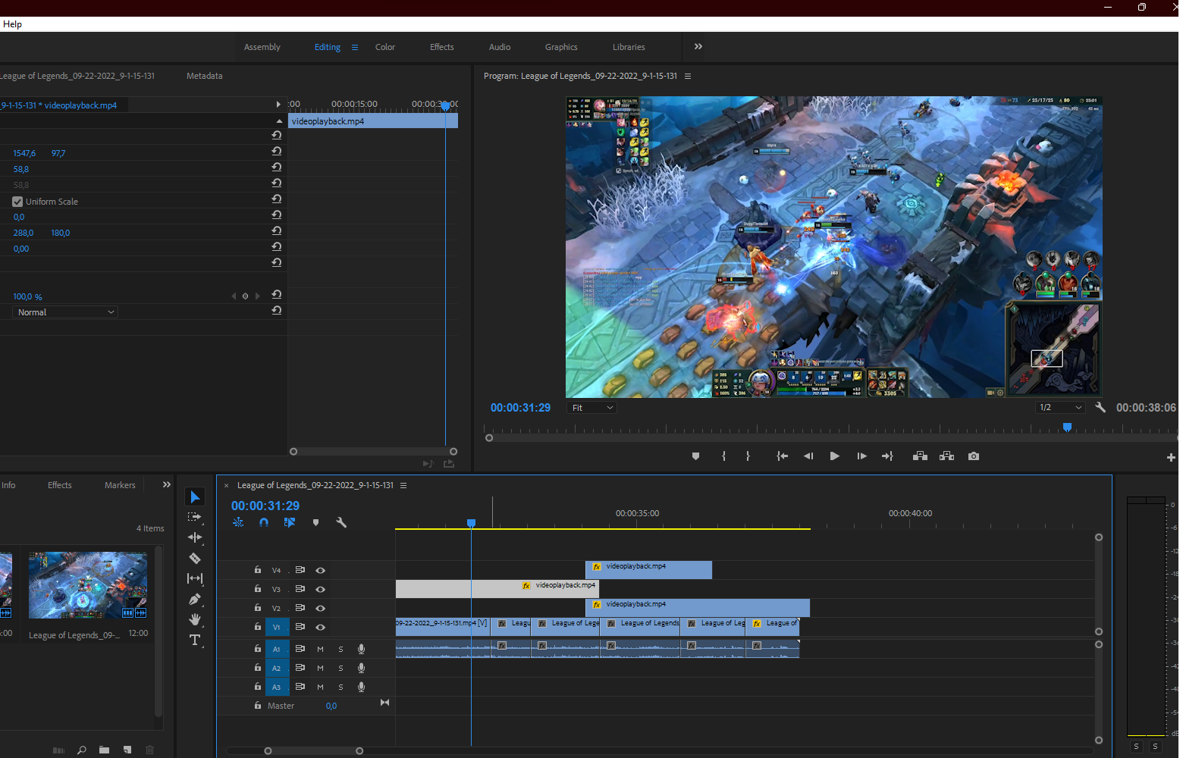
Task: Select videoplayback.mp4 clip on V4
Action: (648, 569)
